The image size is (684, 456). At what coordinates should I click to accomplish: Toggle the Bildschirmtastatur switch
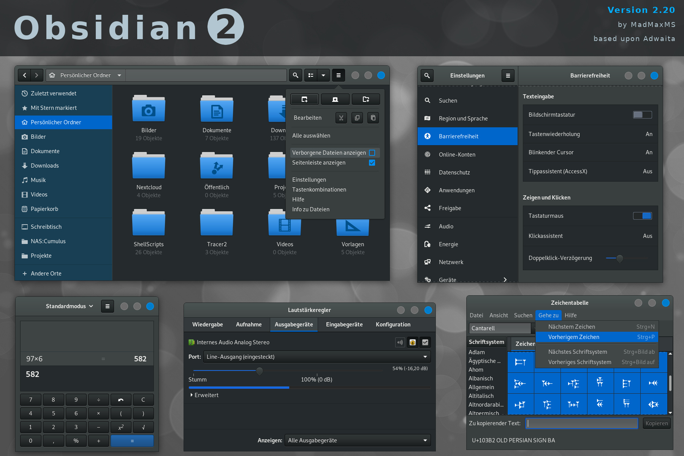pos(642,114)
